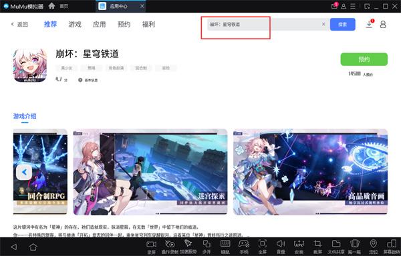Click the MuMu模拟器 logo
The image size is (401, 256).
(x=23, y=6)
